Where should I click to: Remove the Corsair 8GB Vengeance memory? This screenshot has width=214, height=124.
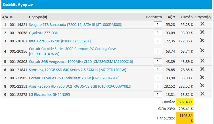202,61
